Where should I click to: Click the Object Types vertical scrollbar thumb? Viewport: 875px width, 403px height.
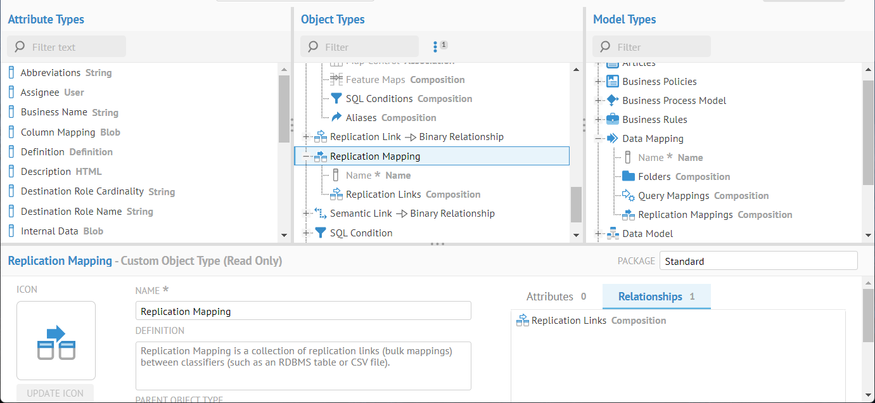[x=576, y=204]
